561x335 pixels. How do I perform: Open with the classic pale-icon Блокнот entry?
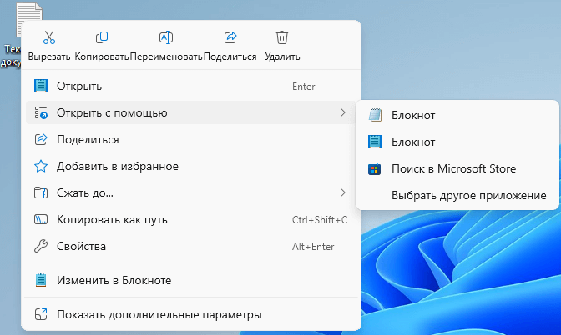point(413,115)
